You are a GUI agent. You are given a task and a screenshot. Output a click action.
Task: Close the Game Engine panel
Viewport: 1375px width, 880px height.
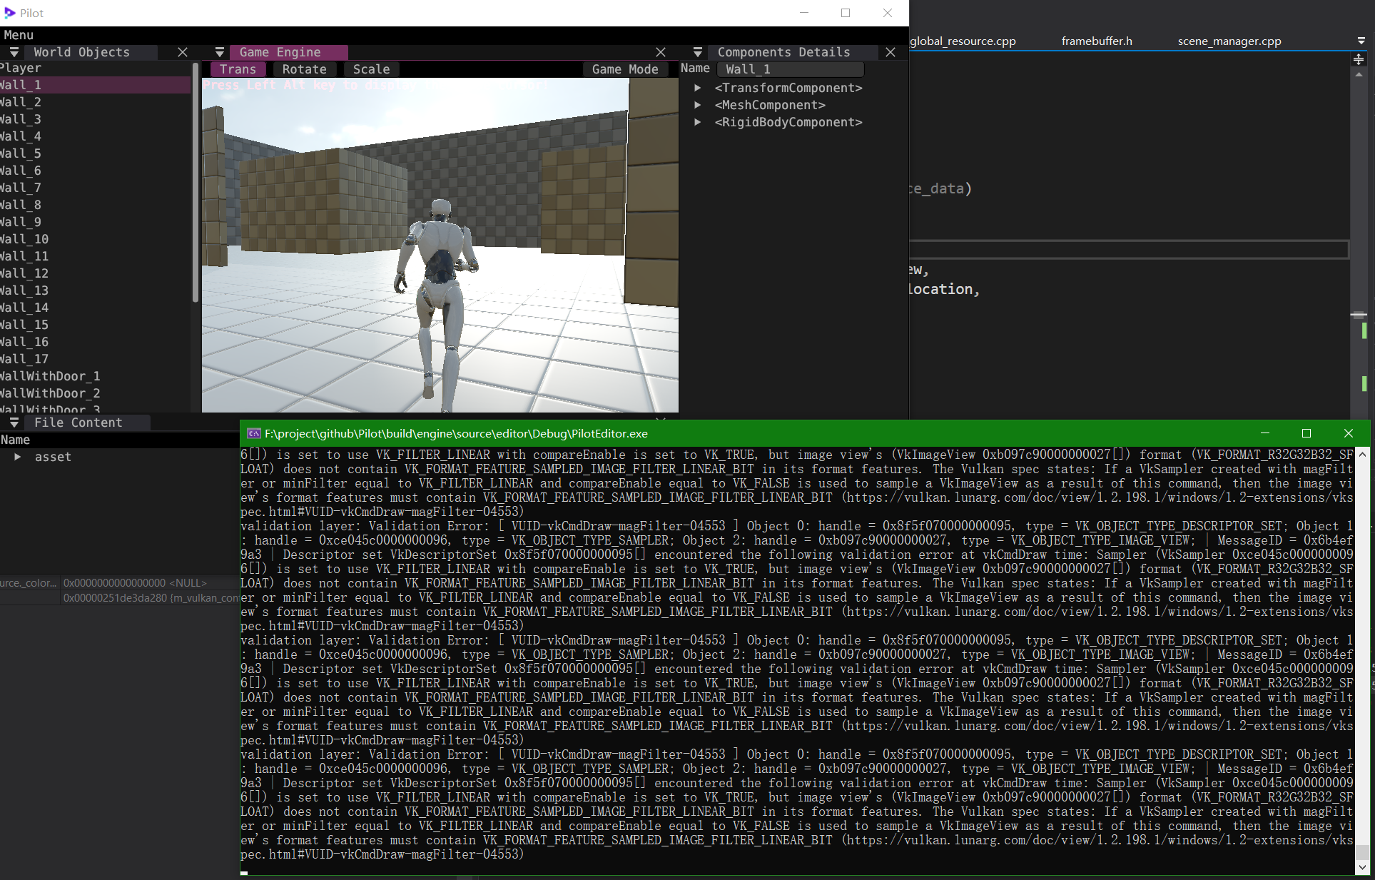tap(660, 51)
